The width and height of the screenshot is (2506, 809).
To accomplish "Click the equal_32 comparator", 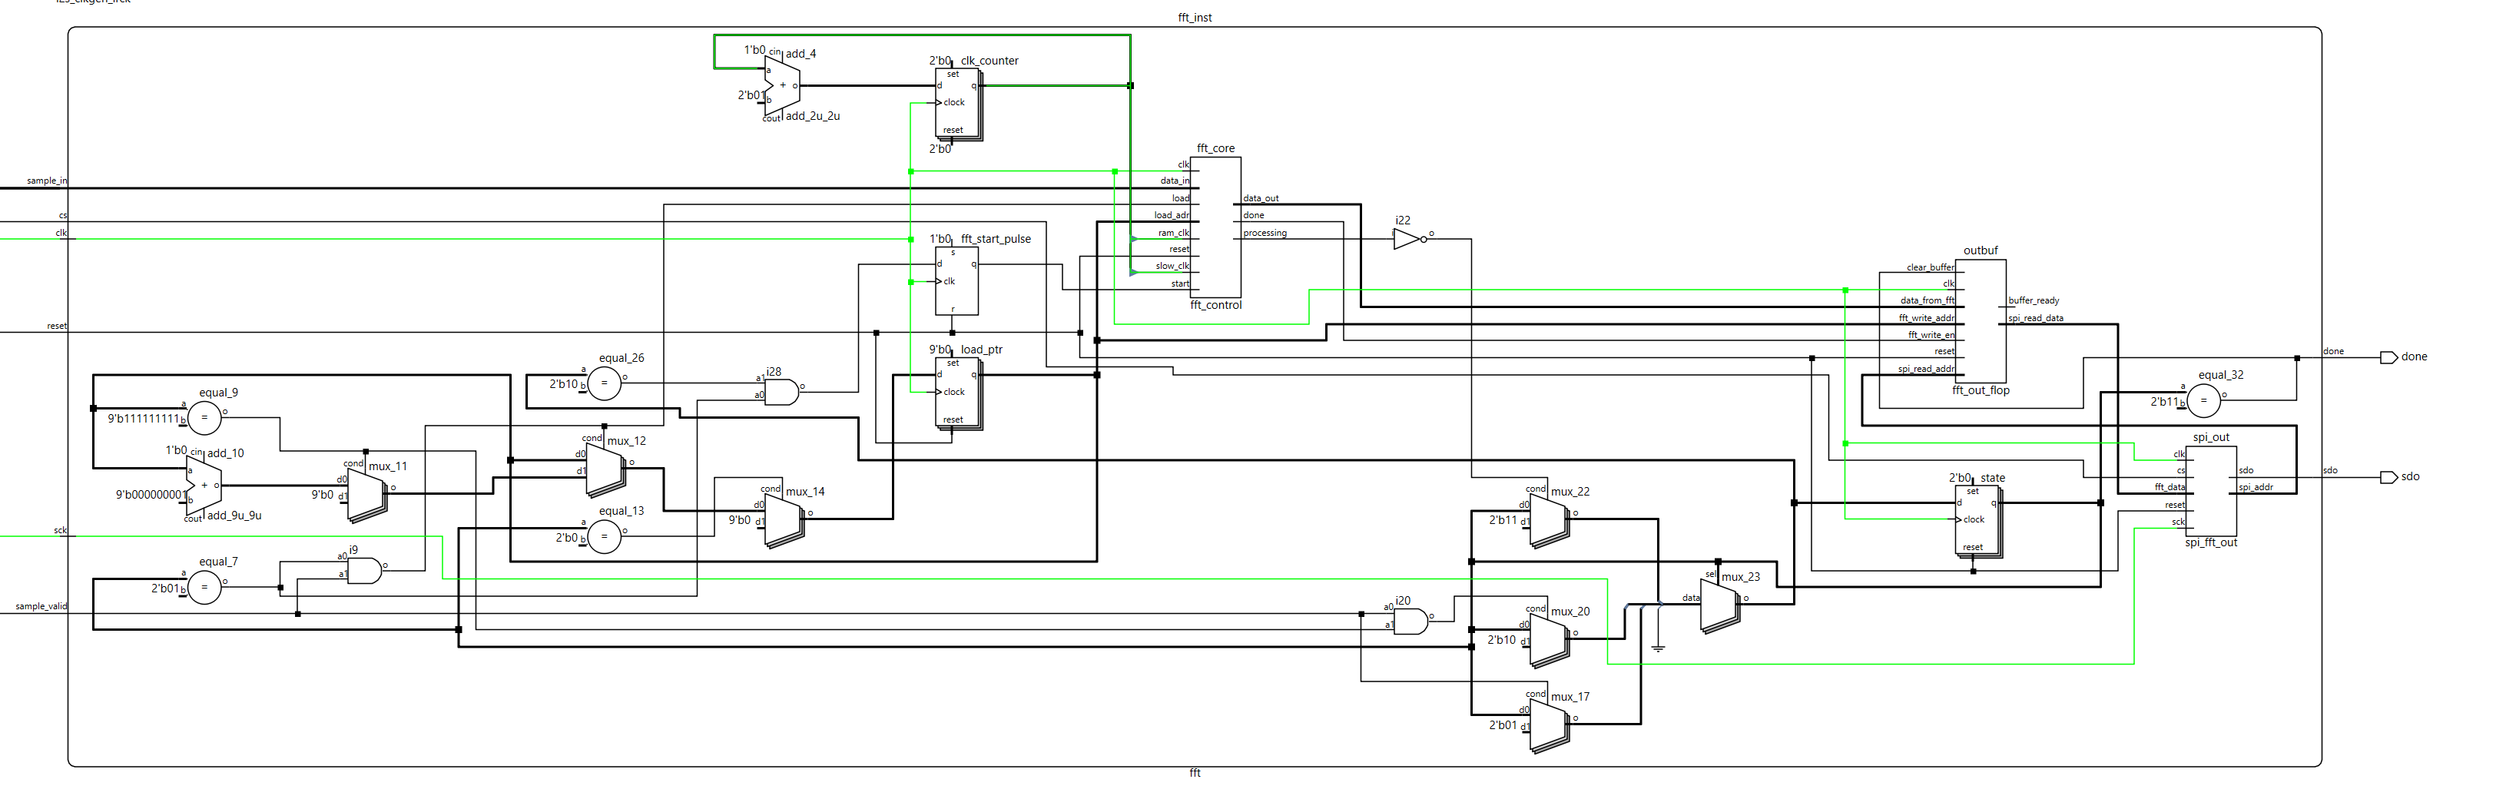I will 2203,400.
